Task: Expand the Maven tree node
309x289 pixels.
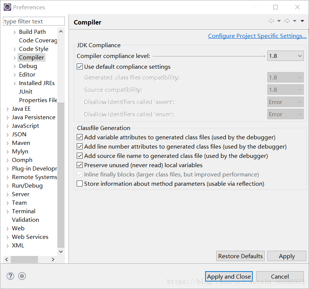Action: 8,143
